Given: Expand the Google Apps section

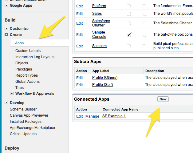Looking at the screenshot, I should [6, 6].
